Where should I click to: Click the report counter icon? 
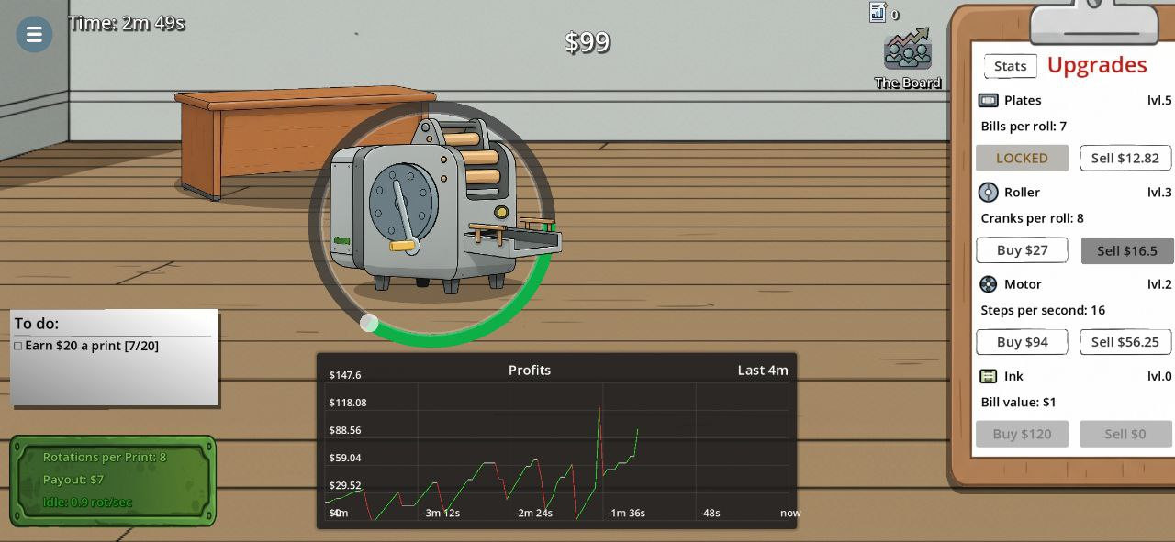click(878, 13)
